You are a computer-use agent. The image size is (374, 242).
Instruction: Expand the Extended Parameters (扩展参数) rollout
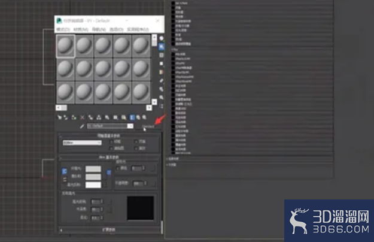click(109, 230)
